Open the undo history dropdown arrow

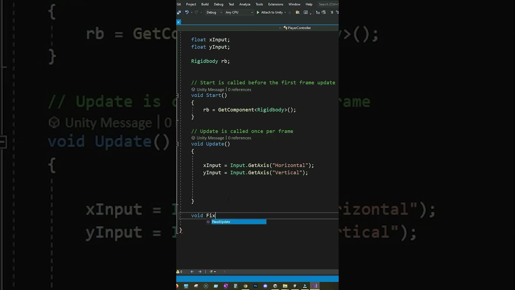(x=192, y=12)
